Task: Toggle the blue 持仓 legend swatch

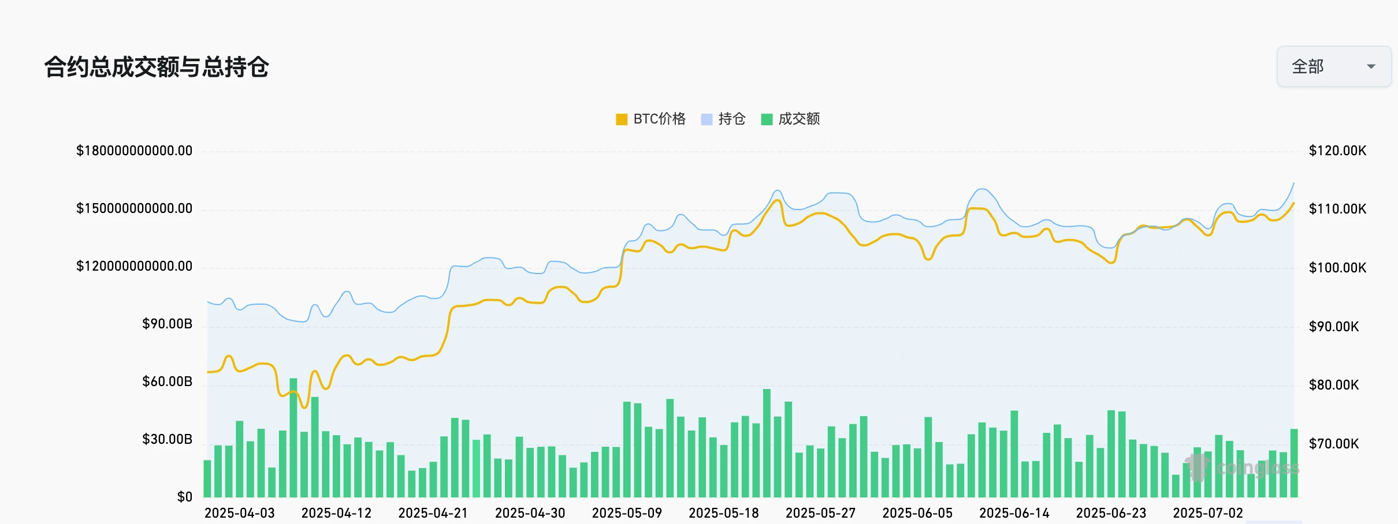Action: tap(707, 119)
